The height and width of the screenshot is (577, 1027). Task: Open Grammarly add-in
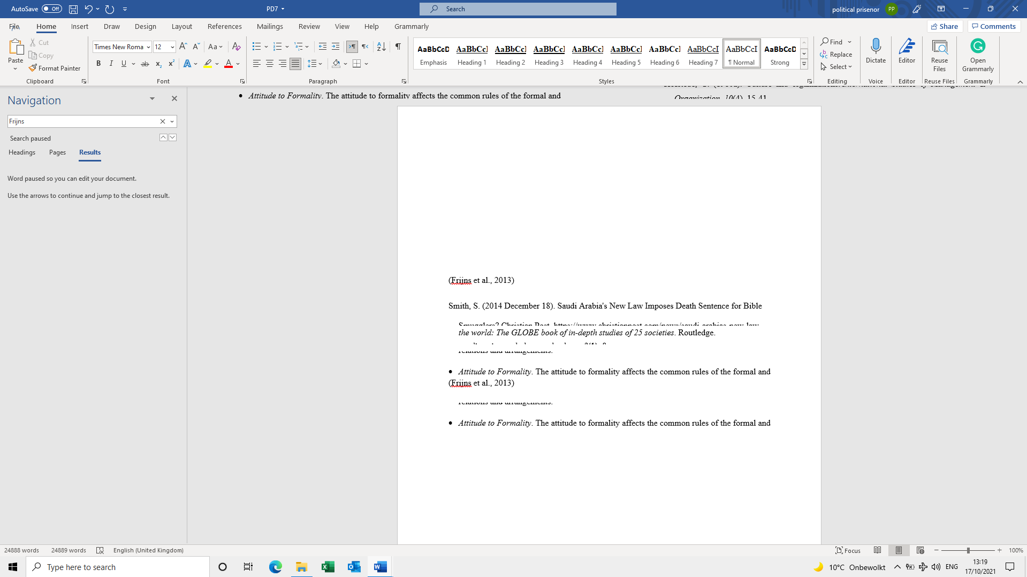tap(978, 55)
